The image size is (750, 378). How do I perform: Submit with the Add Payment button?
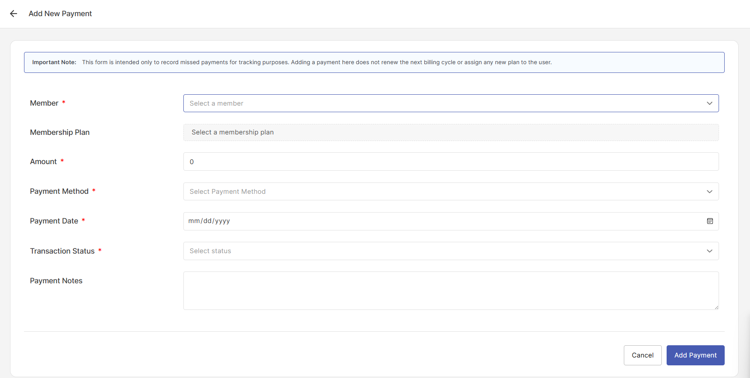[x=695, y=355]
